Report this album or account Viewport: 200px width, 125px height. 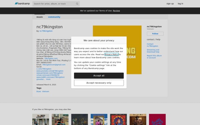154,57
